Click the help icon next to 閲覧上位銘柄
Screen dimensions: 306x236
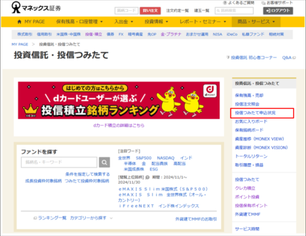pyautogui.click(x=148, y=177)
